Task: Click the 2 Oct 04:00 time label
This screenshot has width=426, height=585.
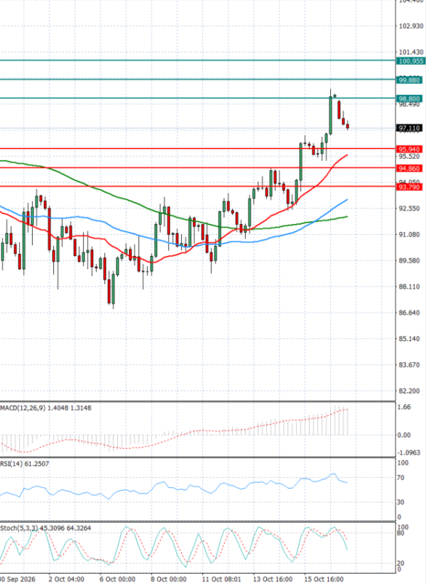Action: pos(67,579)
